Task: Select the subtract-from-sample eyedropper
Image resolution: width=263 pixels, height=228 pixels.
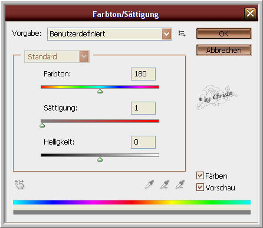Action: (180, 185)
